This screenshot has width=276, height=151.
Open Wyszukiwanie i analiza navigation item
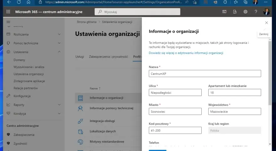(29, 67)
